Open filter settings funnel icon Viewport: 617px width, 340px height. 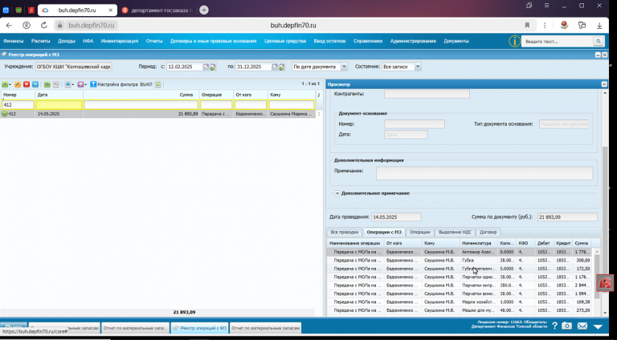coord(93,84)
